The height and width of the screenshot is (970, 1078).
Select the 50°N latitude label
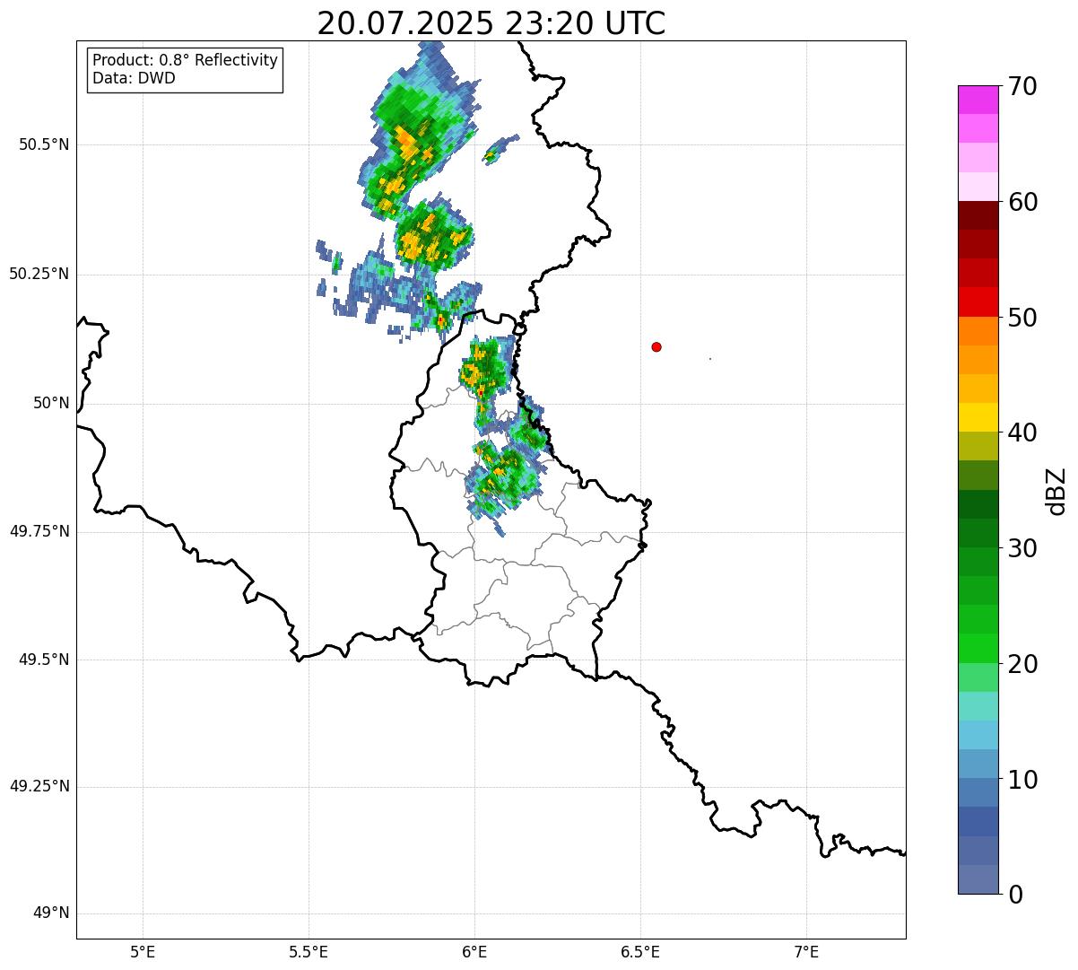tap(51, 403)
